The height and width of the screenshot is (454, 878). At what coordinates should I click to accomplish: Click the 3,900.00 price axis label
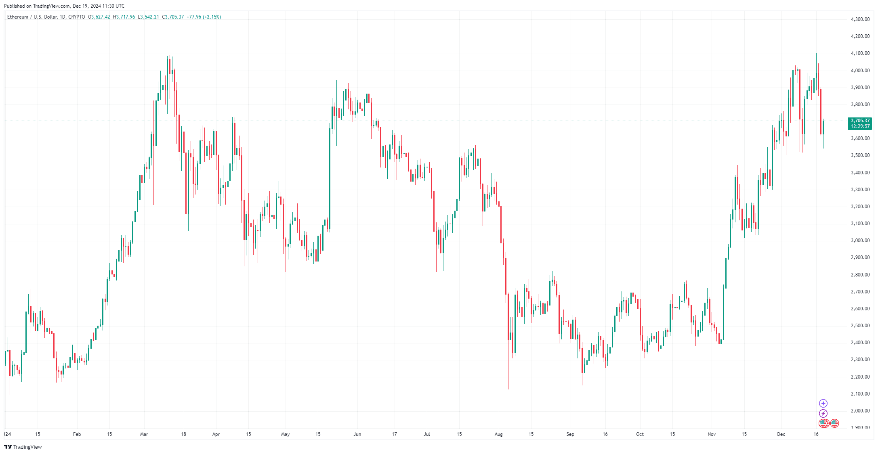tap(860, 88)
